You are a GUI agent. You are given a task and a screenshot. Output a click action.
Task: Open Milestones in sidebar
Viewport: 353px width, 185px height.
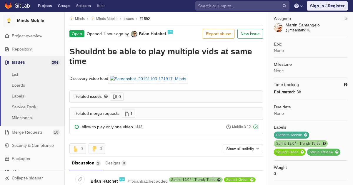[x=22, y=118]
